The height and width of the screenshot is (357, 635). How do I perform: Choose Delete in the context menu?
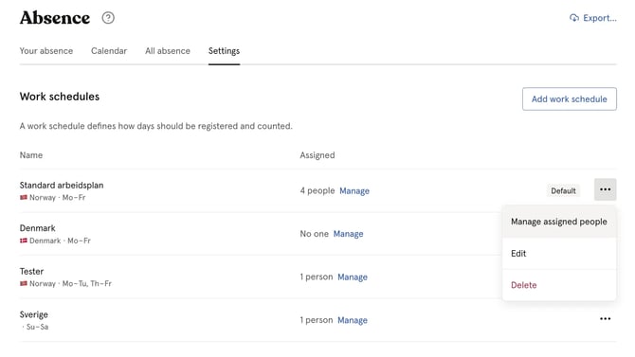559,285
